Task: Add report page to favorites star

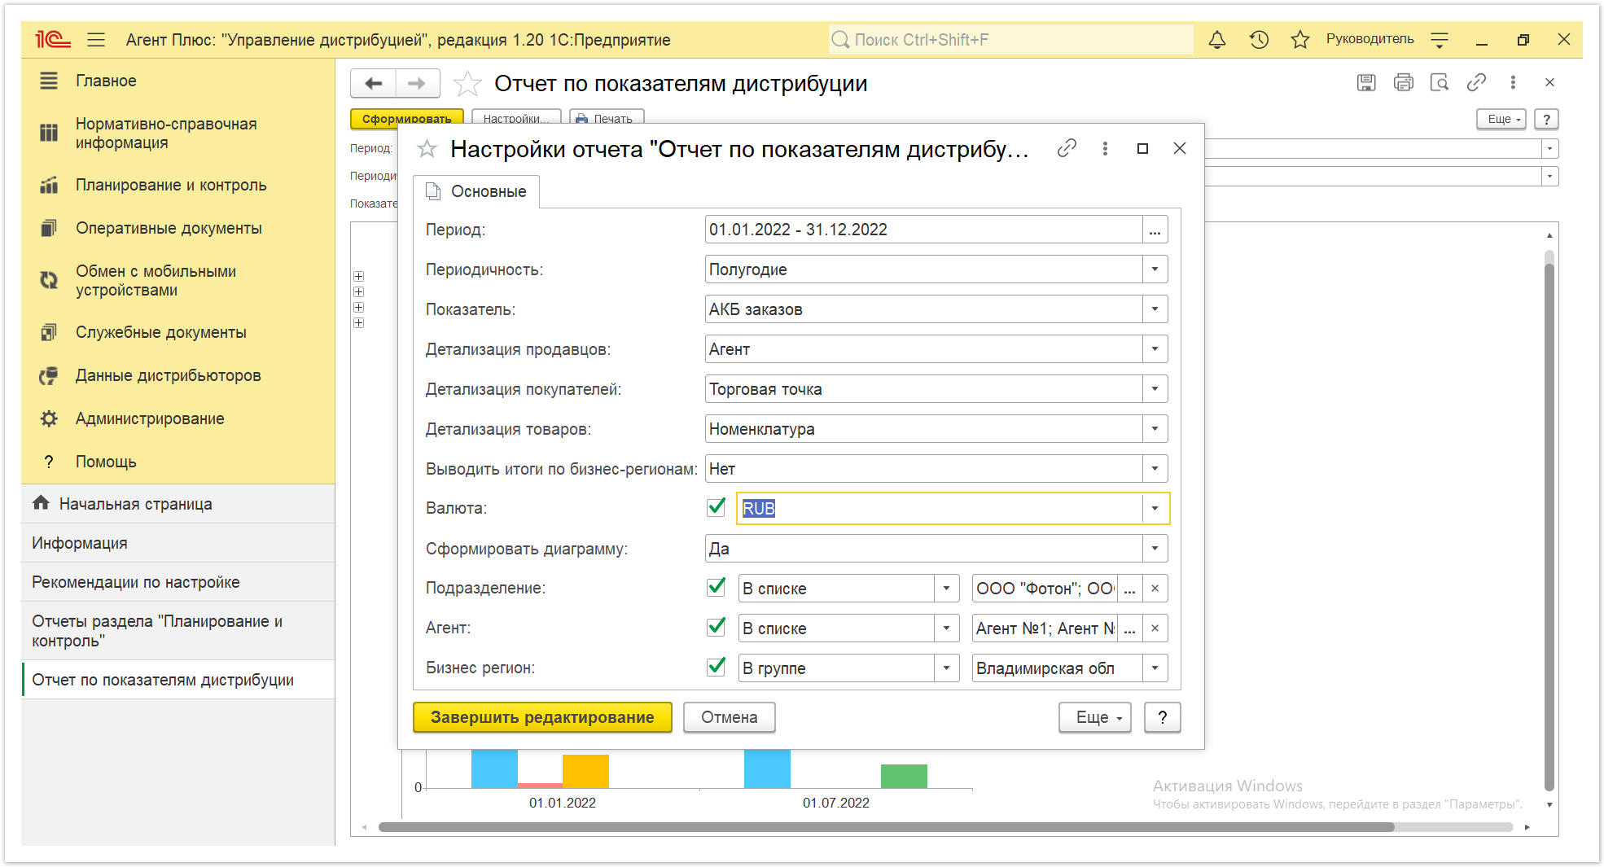Action: click(467, 83)
